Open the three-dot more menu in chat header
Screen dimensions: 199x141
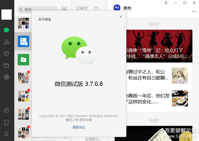pyautogui.click(x=194, y=12)
